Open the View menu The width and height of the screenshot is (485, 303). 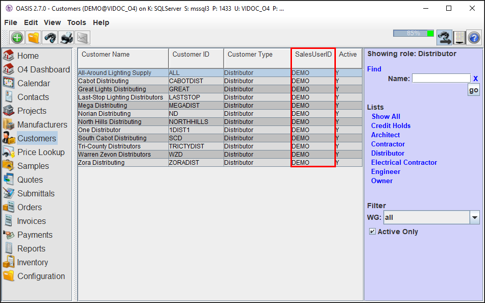coord(52,22)
